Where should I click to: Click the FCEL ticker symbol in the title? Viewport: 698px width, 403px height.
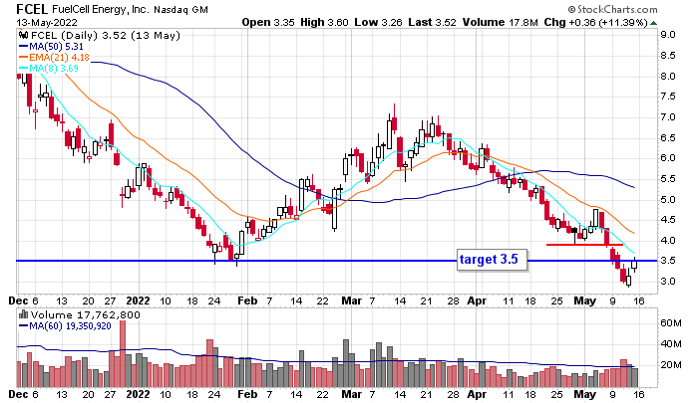[33, 9]
